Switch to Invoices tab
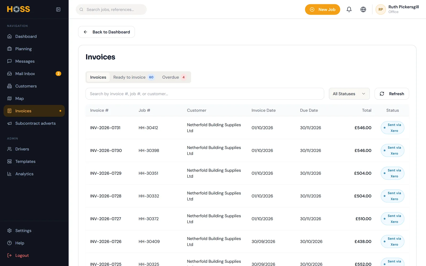 point(98,77)
